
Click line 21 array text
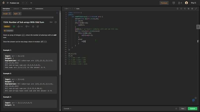72,54
